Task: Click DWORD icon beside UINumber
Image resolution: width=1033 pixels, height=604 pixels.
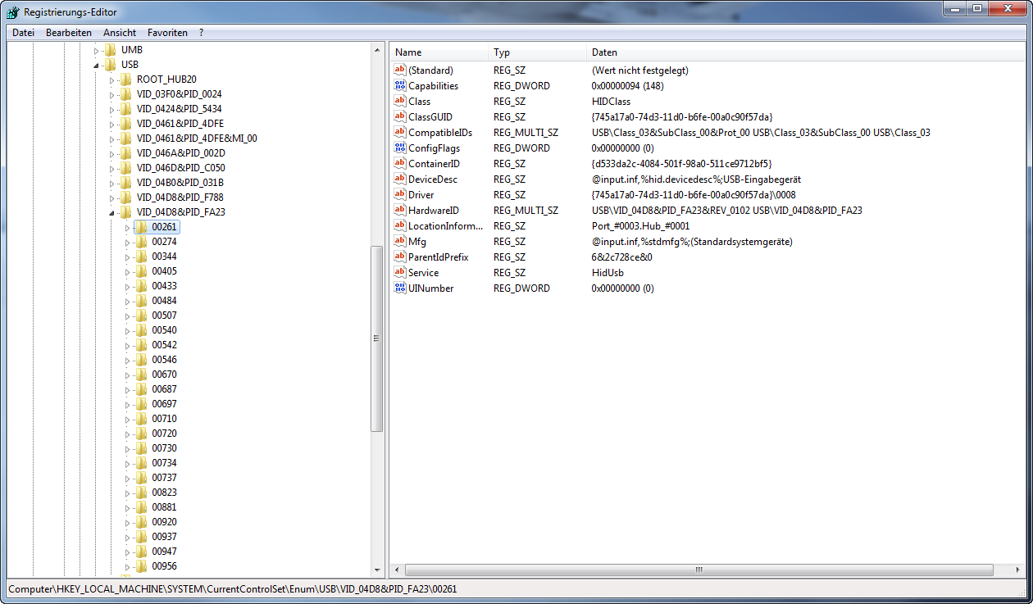Action: pyautogui.click(x=400, y=288)
